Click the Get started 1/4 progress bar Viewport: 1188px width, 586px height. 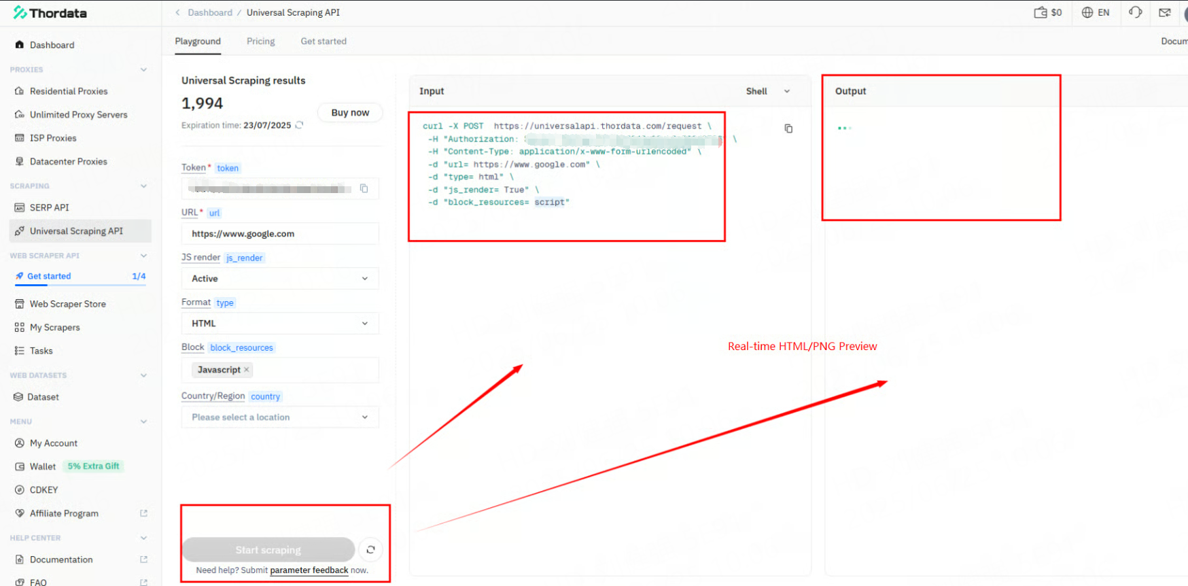(x=81, y=285)
